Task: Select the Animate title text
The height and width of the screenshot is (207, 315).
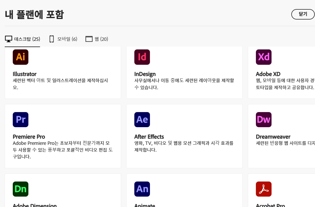Action: tap(145, 205)
